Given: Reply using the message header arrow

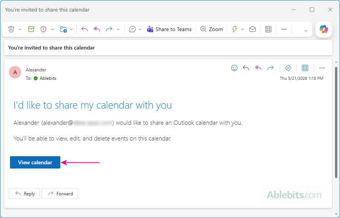Looking at the screenshot, I should point(245,68).
